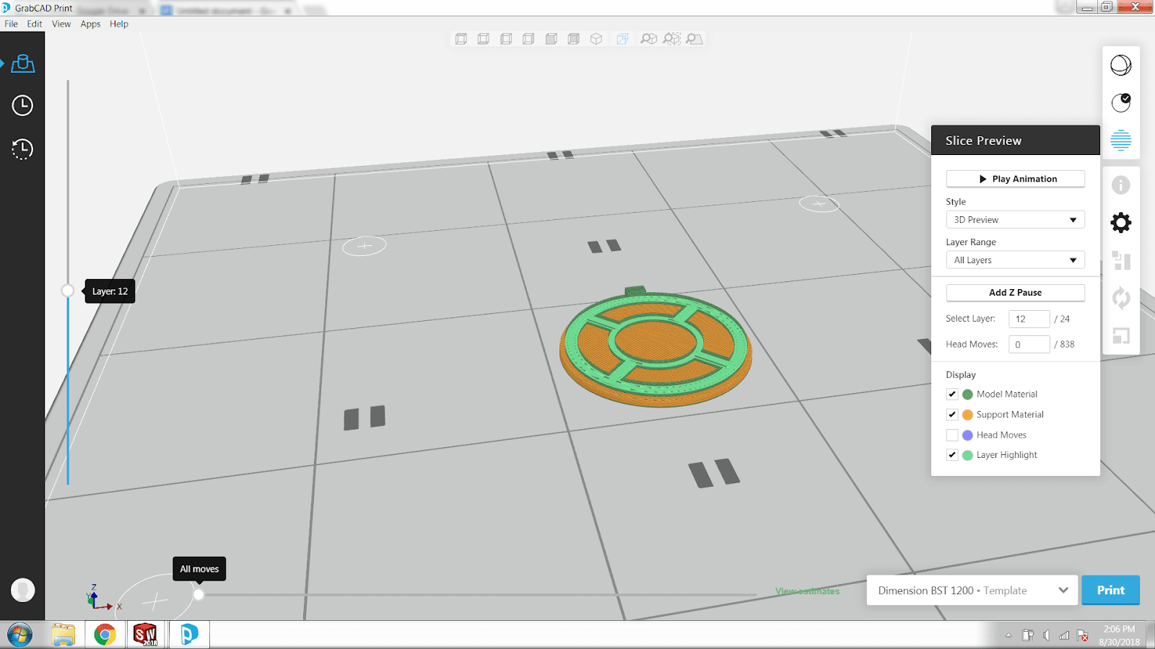
Task: Open Print Settings gear icon
Action: pos(1120,223)
